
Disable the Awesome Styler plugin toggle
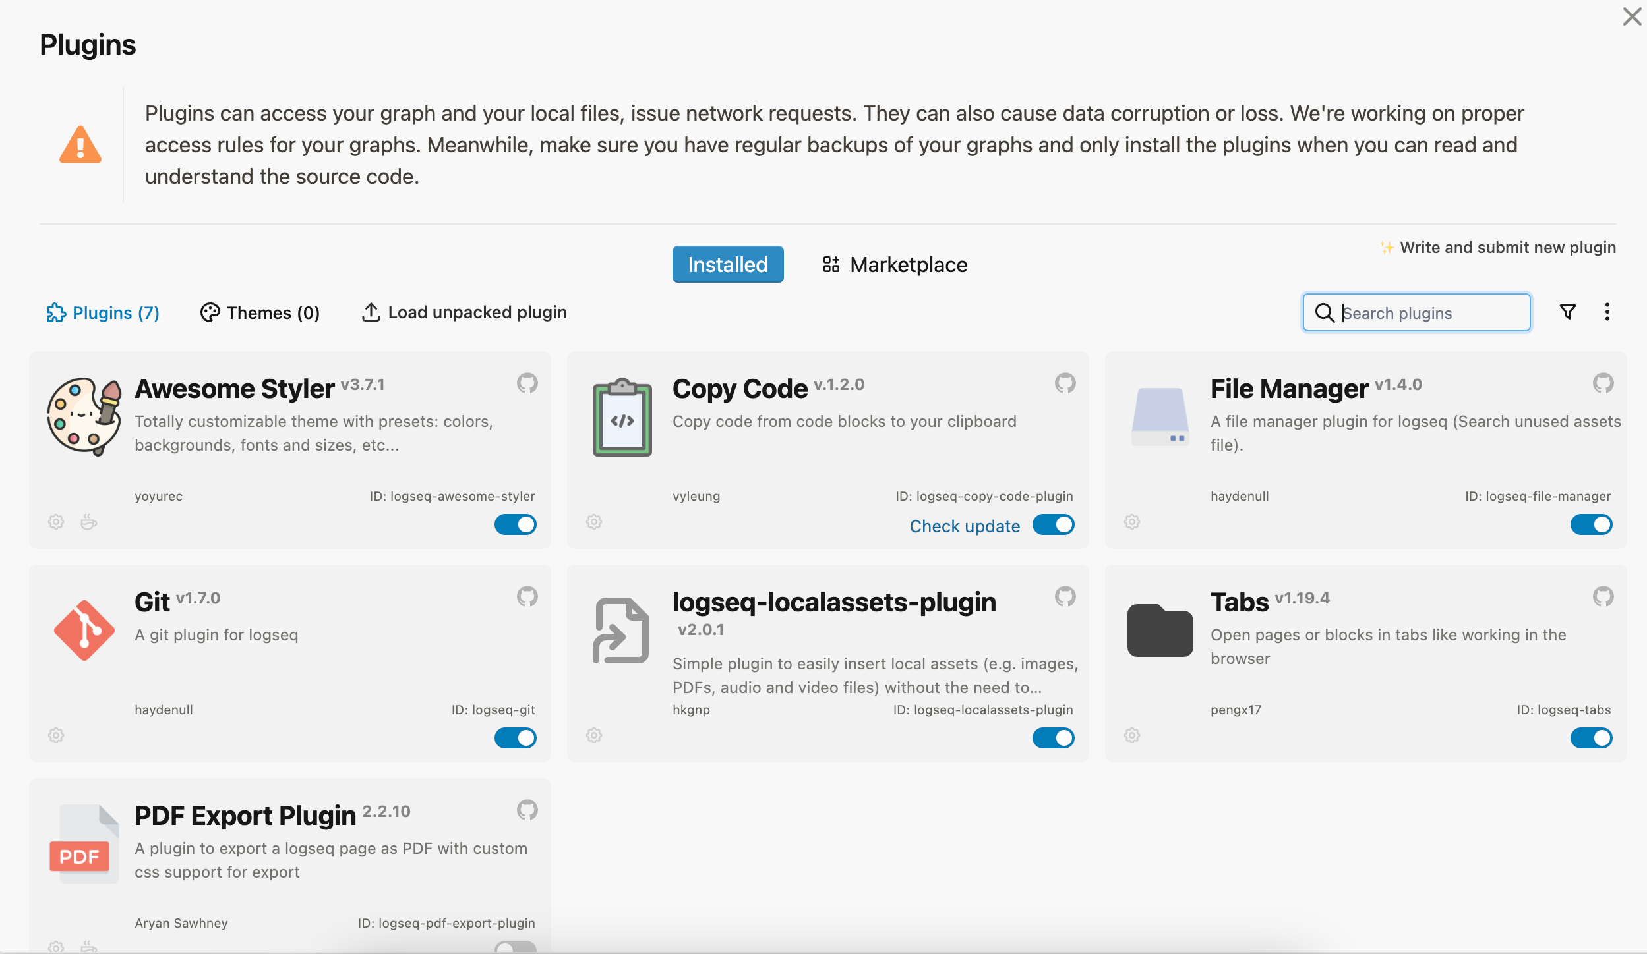pyautogui.click(x=516, y=524)
